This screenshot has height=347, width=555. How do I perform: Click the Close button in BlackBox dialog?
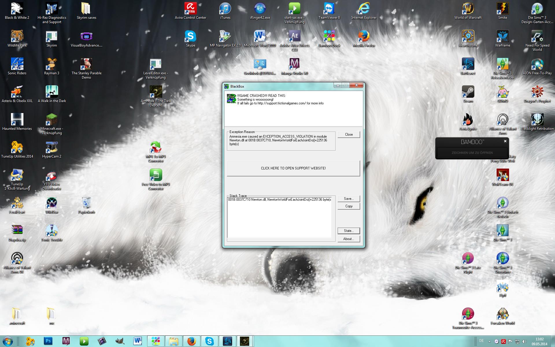[x=349, y=134]
